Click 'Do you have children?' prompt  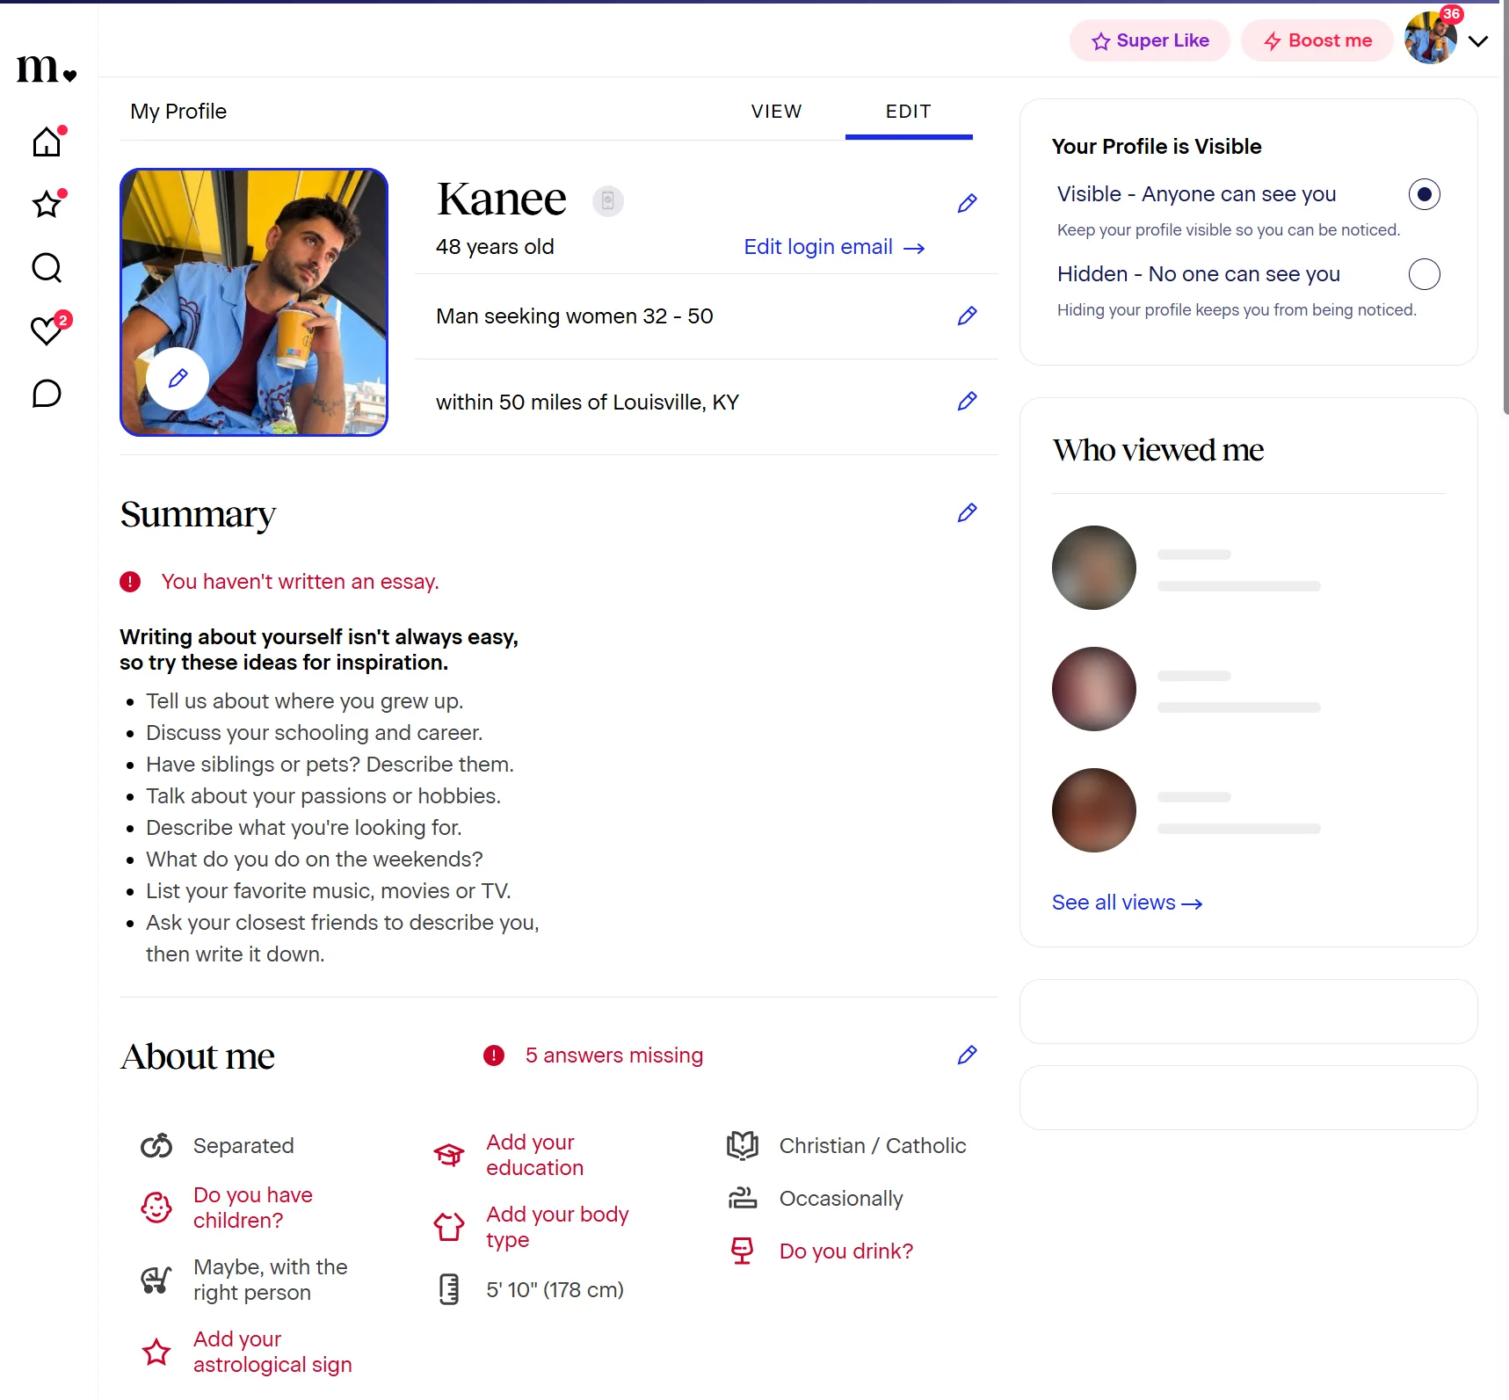click(253, 1208)
